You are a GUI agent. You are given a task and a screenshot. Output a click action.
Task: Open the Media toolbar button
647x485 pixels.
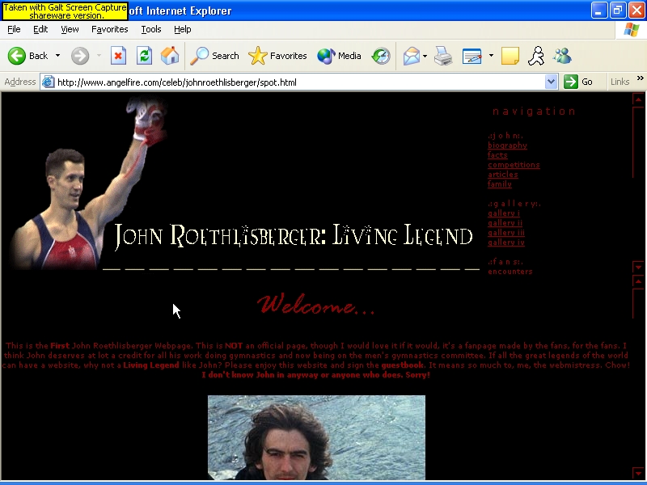tap(340, 56)
